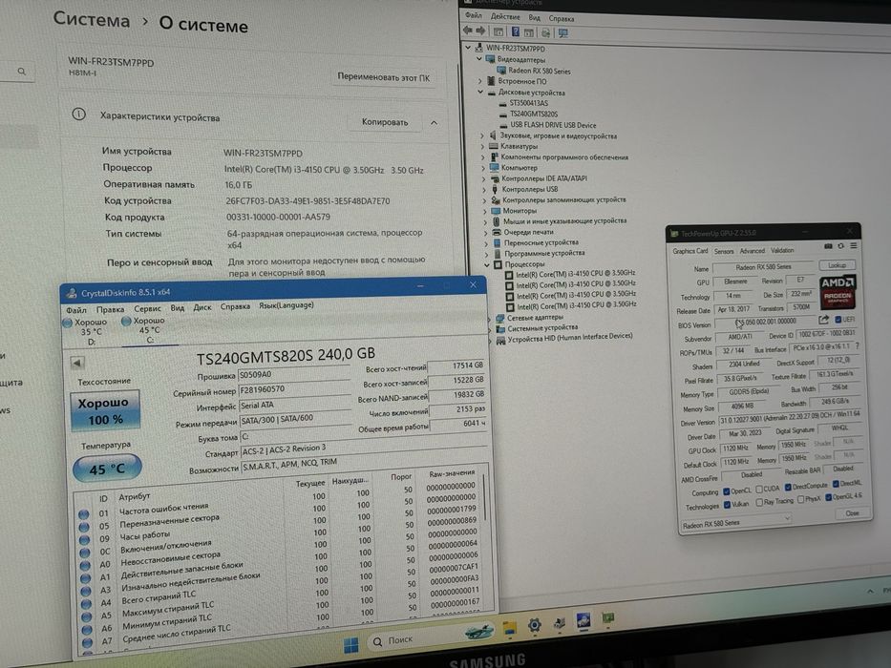The image size is (891, 668).
Task: Switch to the Validation tab in GPU-Z
Action: tap(782, 250)
